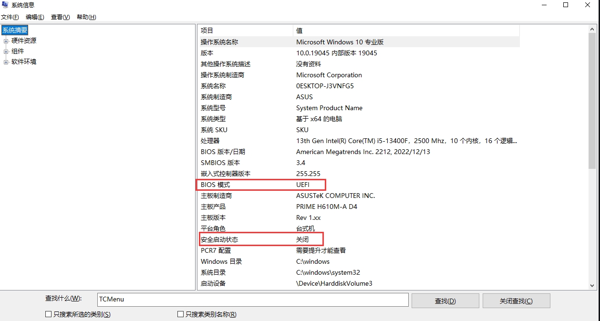
Task: Click the 关闭查找(C) button
Action: pos(516,301)
